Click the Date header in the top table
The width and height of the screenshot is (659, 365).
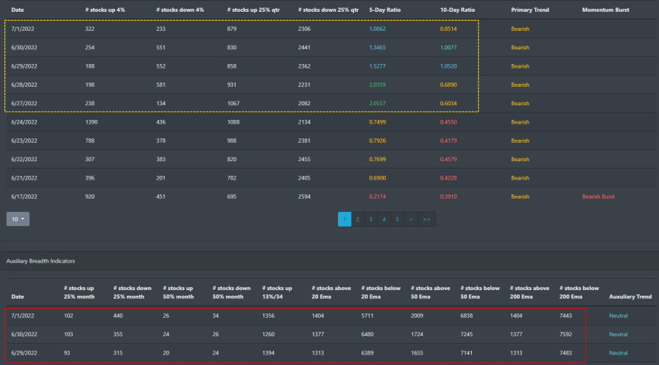click(x=18, y=10)
